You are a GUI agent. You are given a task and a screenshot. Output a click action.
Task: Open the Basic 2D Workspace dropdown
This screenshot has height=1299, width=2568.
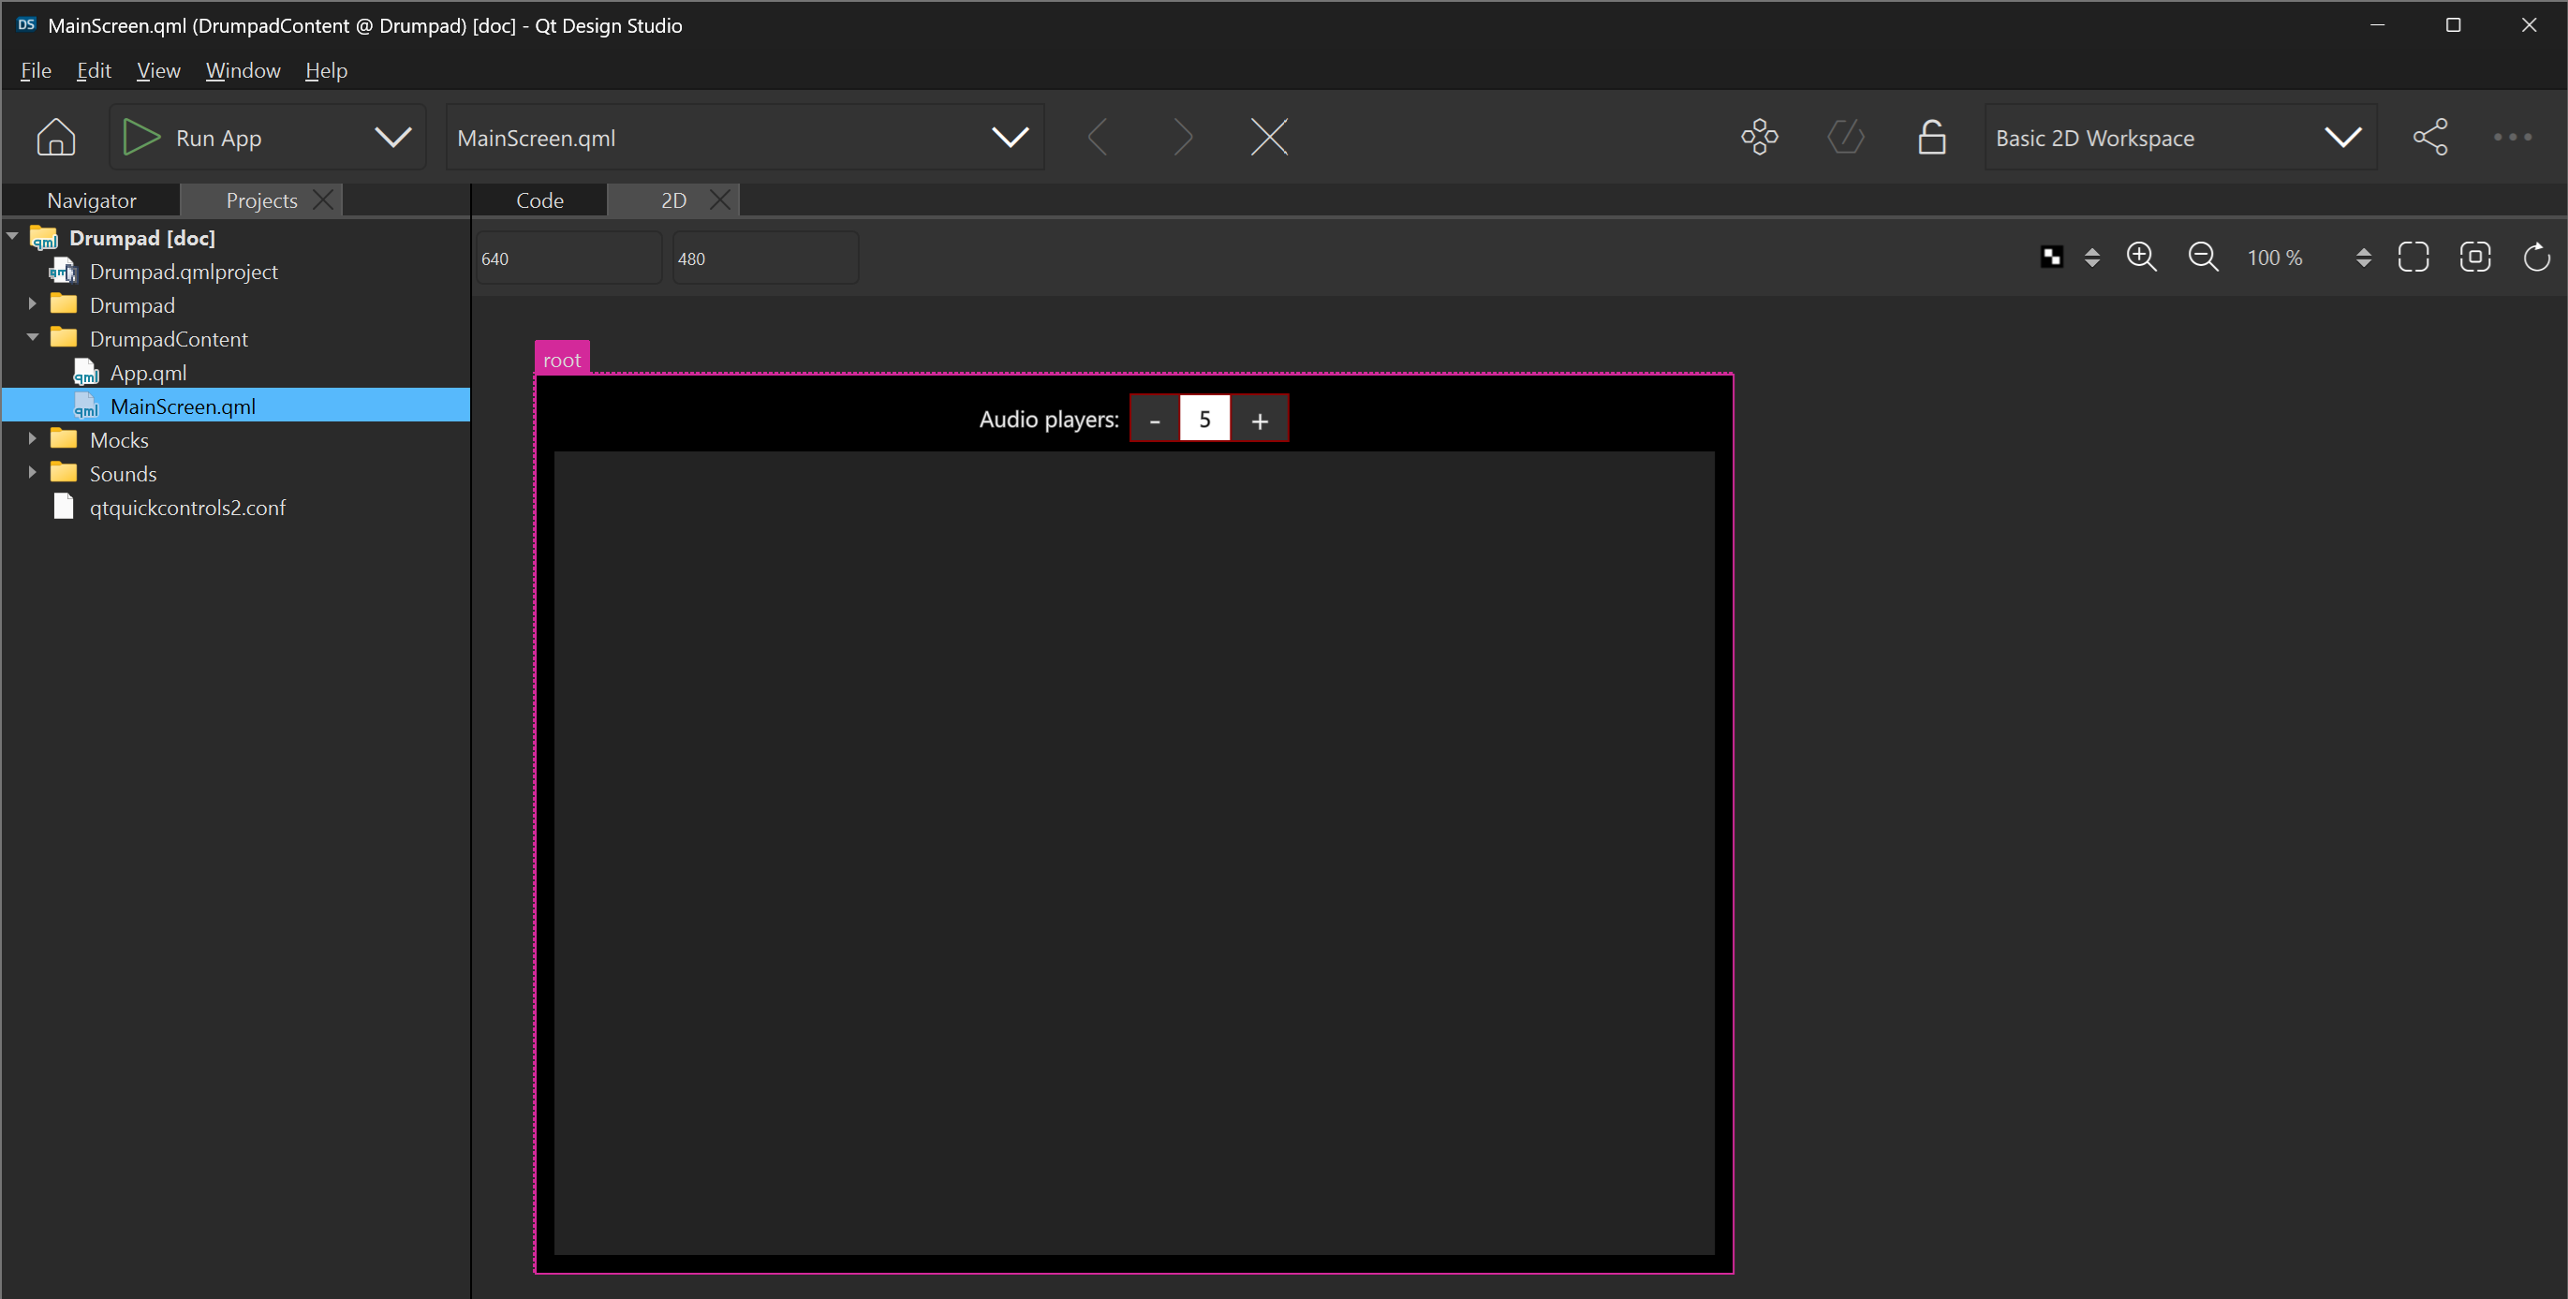[2342, 137]
